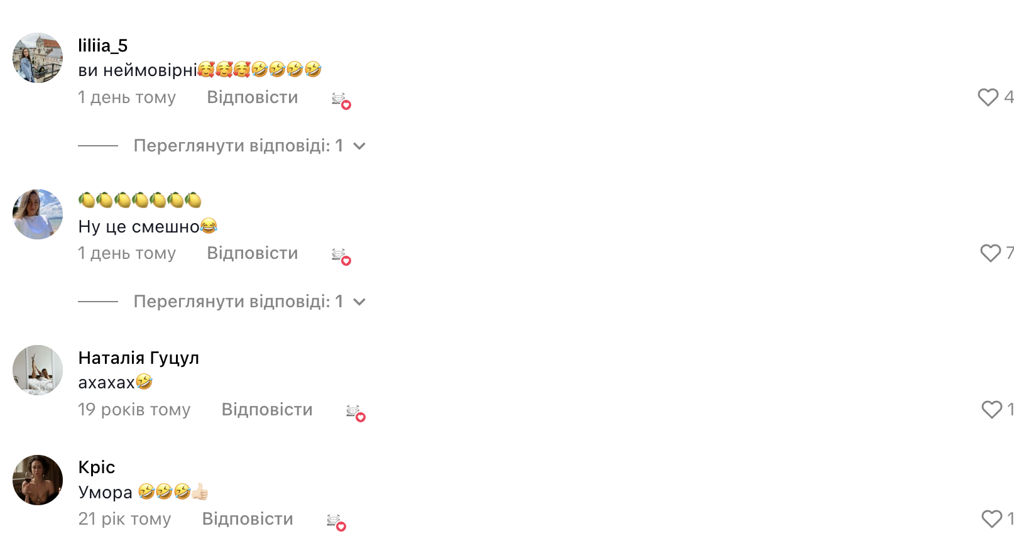This screenshot has height=558, width=1014.
Task: Click the creator-liked badge under Кріс's comment
Action: pyautogui.click(x=336, y=522)
